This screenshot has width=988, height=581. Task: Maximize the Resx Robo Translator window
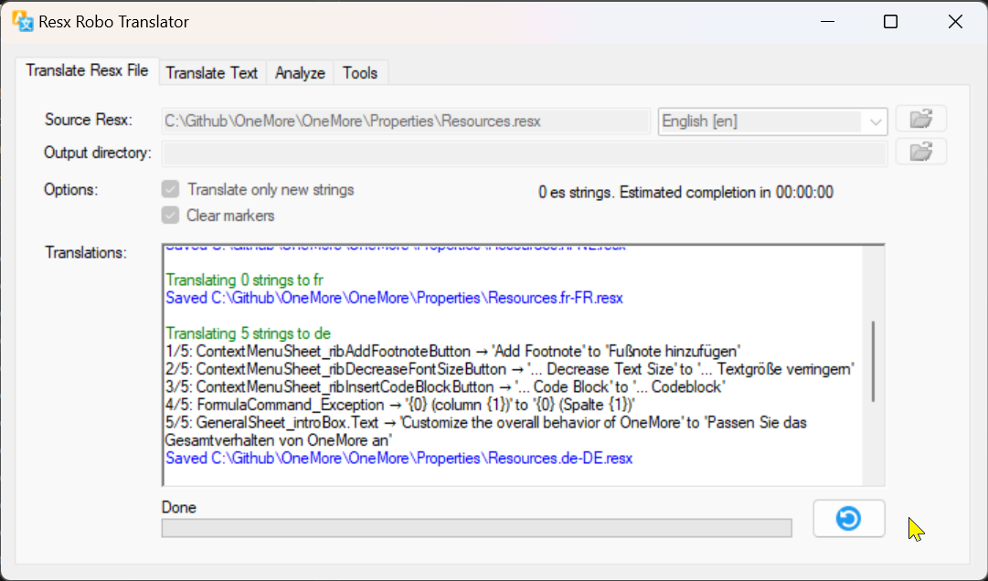[890, 21]
